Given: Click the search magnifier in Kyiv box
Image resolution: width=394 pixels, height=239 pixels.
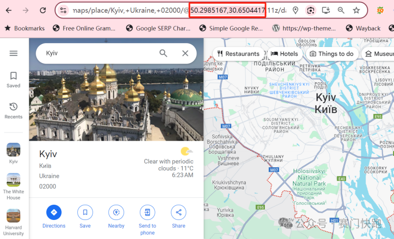Looking at the screenshot, I should pyautogui.click(x=163, y=53).
